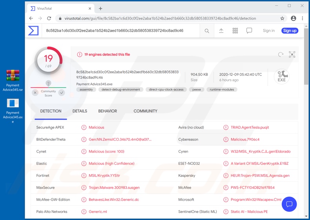Image resolution: width=310 pixels, height=220 pixels.
Task: Click the browser address bar URL
Action: point(160,18)
